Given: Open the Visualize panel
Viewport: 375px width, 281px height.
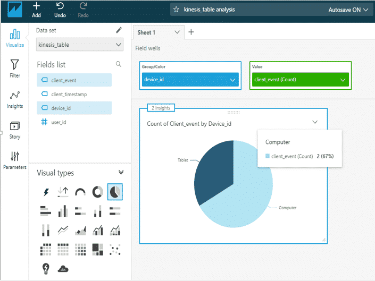Looking at the screenshot, I should pos(15,38).
